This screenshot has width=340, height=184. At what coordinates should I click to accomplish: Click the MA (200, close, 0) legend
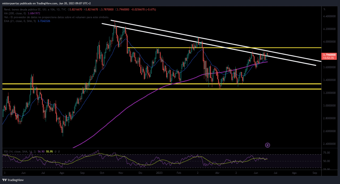pos(15,13)
